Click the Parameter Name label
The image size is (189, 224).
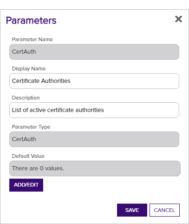pos(33,39)
